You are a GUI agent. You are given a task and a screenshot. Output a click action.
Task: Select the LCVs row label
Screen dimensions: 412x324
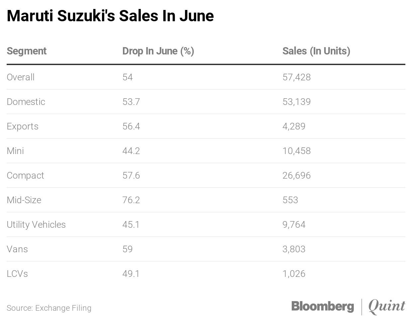(x=17, y=274)
